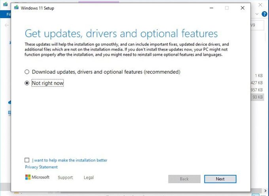Minimize the Windows 11 Setup window

[211, 8]
